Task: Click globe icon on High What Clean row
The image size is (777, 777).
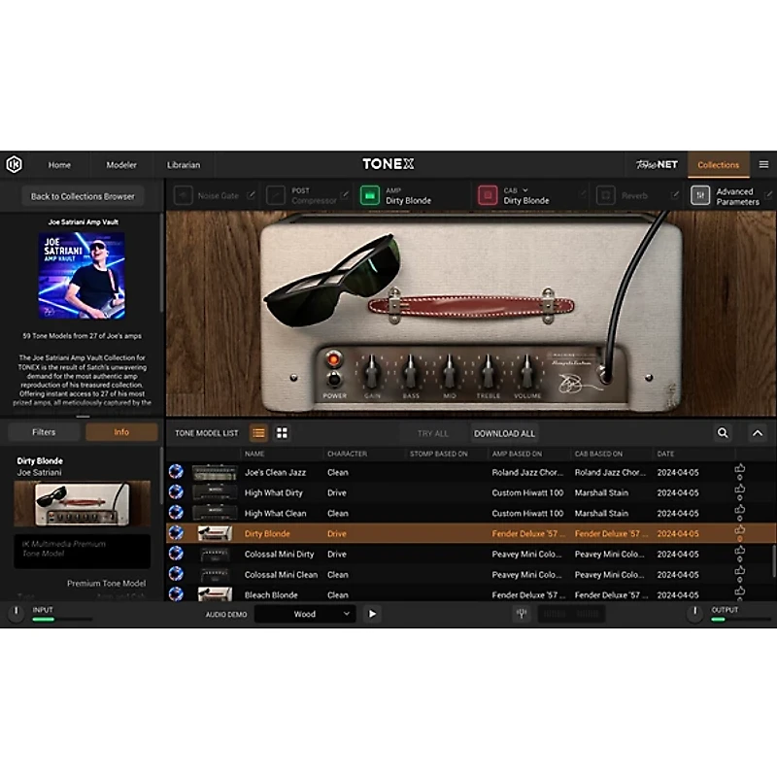Action: (176, 512)
